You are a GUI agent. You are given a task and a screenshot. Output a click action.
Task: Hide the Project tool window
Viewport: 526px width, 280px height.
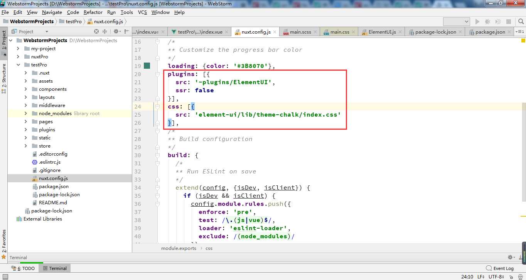click(126, 32)
